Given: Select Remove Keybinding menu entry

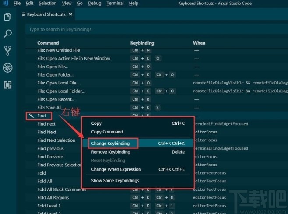Looking at the screenshot, I should (x=138, y=152).
